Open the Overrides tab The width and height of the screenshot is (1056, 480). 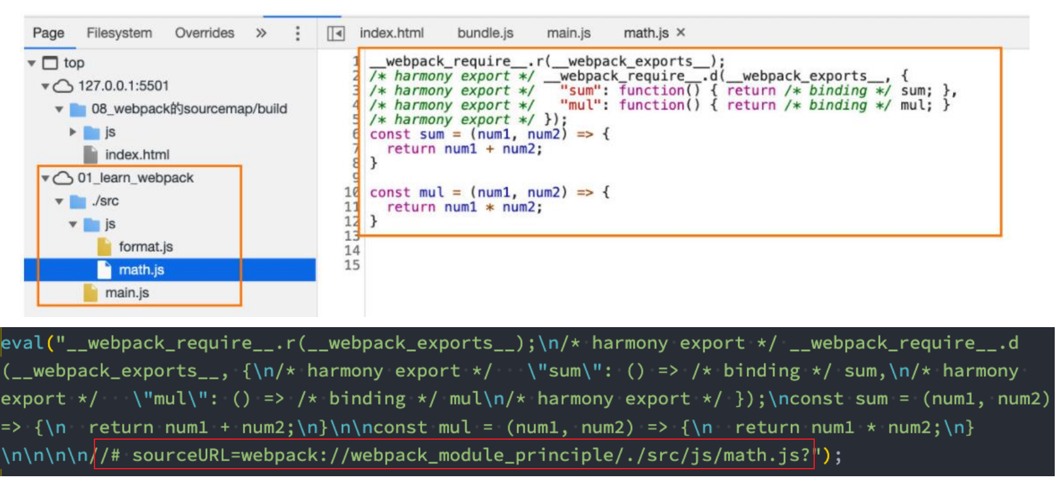pos(204,33)
